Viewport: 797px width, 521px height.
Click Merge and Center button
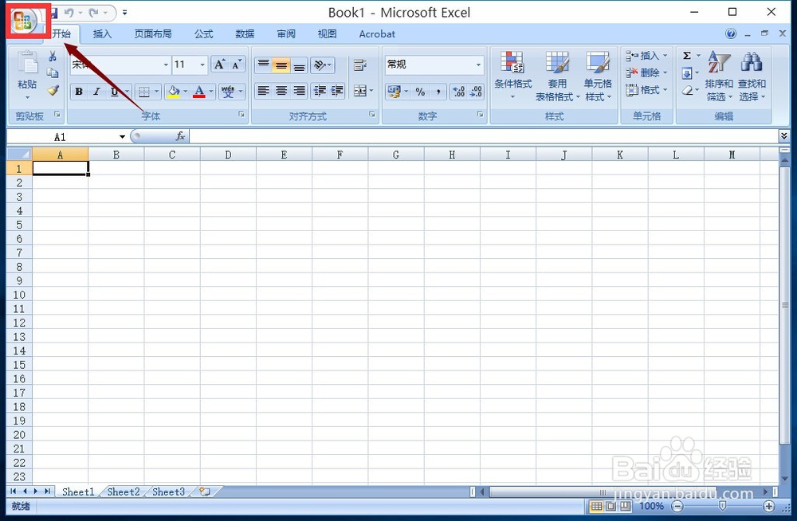[360, 91]
